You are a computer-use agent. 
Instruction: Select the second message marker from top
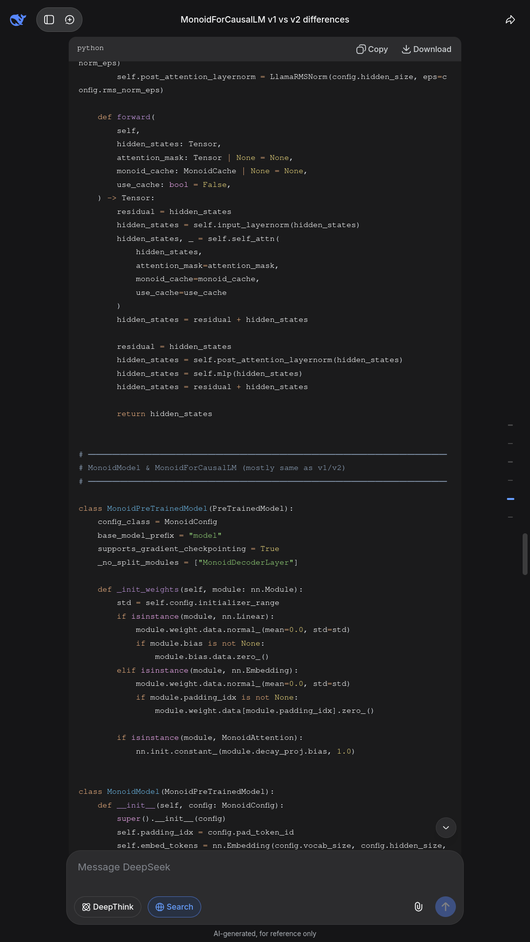tap(510, 444)
